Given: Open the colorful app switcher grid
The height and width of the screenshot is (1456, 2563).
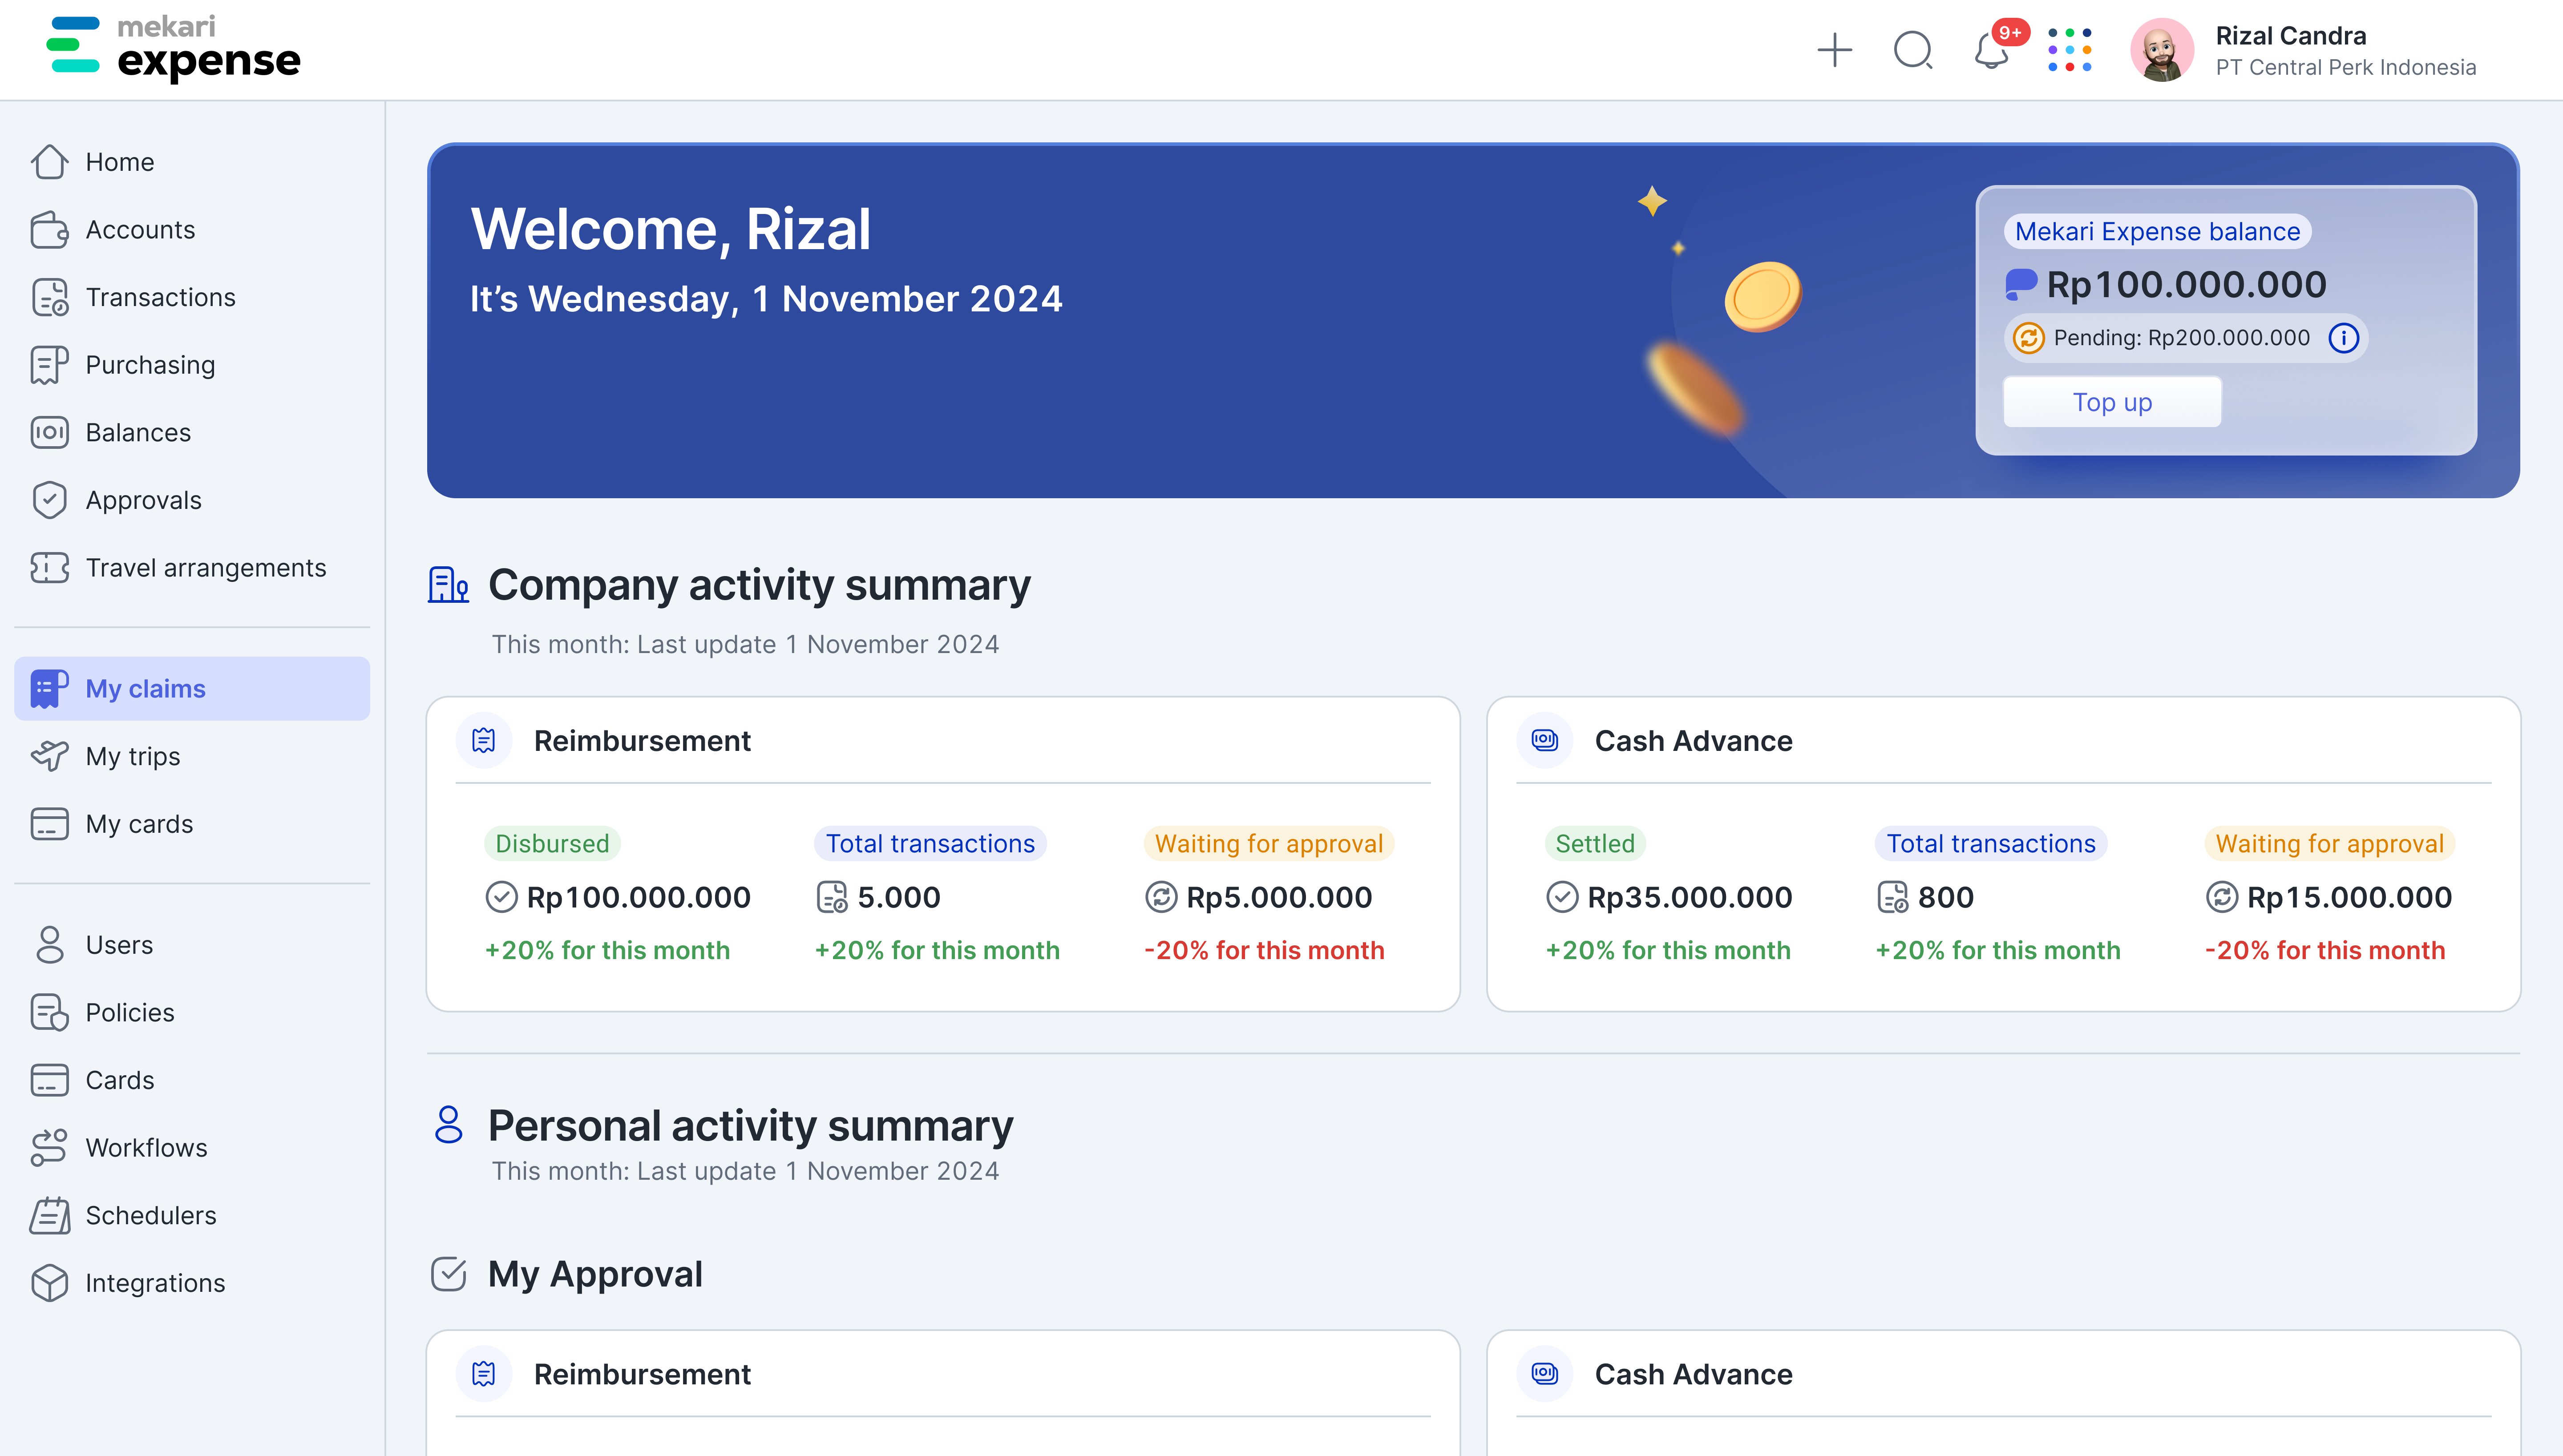Looking at the screenshot, I should (x=2069, y=50).
